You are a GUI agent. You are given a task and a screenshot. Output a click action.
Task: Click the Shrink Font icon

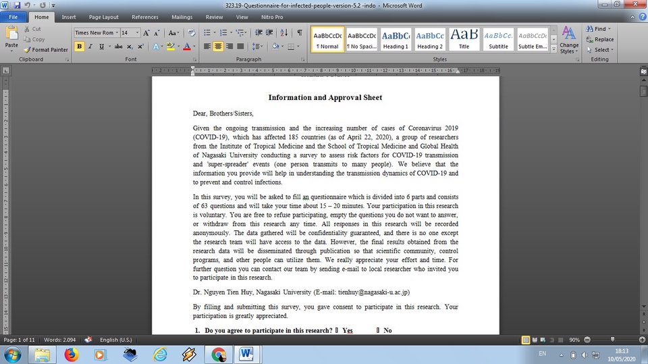coord(157,32)
